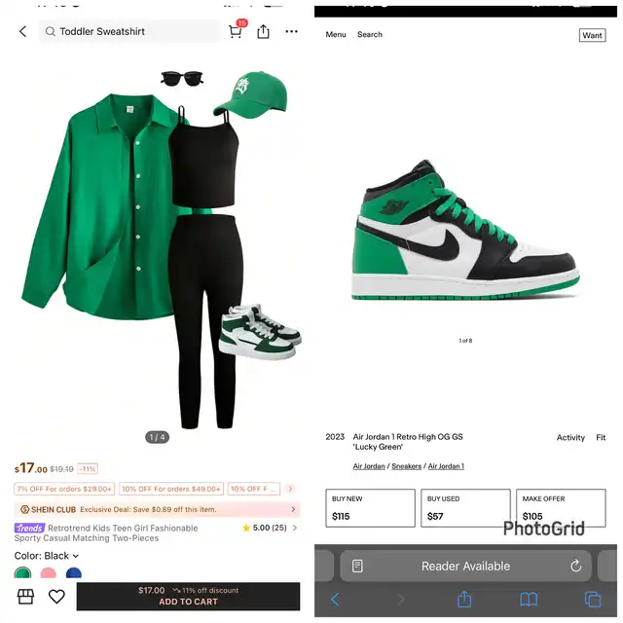Expand the SHEIN CLUB exclusive deal arrow
The image size is (623, 623).
294,509
